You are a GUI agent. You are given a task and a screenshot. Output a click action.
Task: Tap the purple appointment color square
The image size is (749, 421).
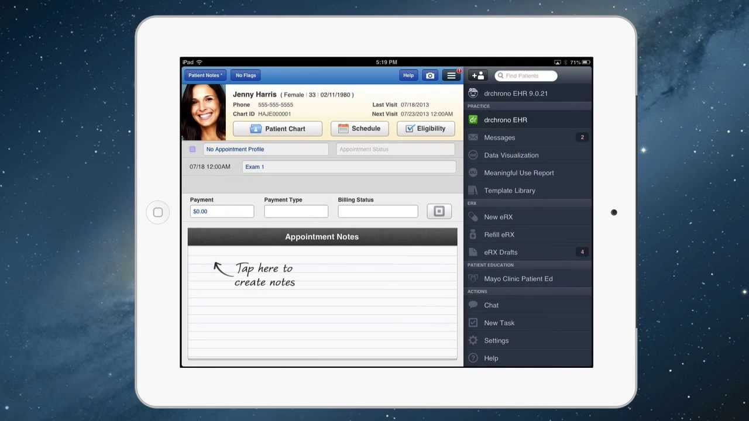point(193,149)
